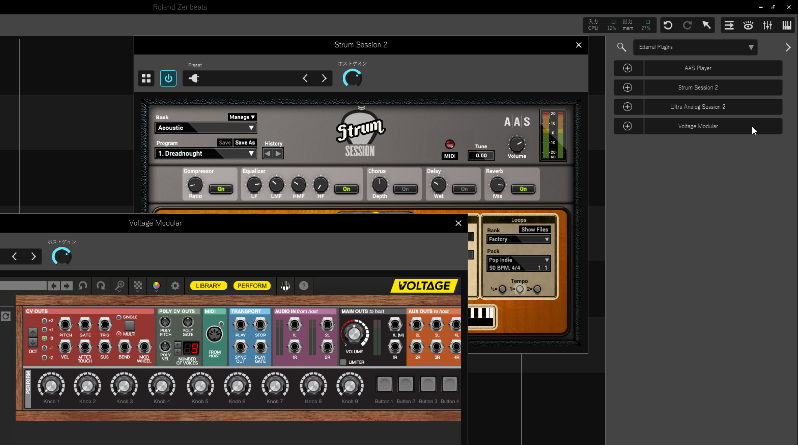Click the search magnifier in plugin browser
Screen dimensions: 798x445
pos(622,47)
